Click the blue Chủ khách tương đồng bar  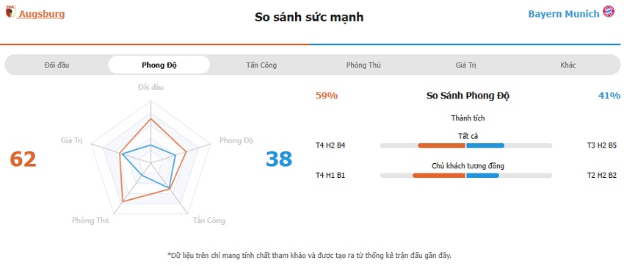483,176
